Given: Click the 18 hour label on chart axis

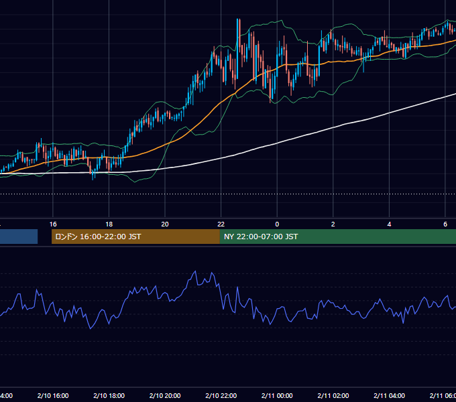Looking at the screenshot, I should (x=109, y=224).
